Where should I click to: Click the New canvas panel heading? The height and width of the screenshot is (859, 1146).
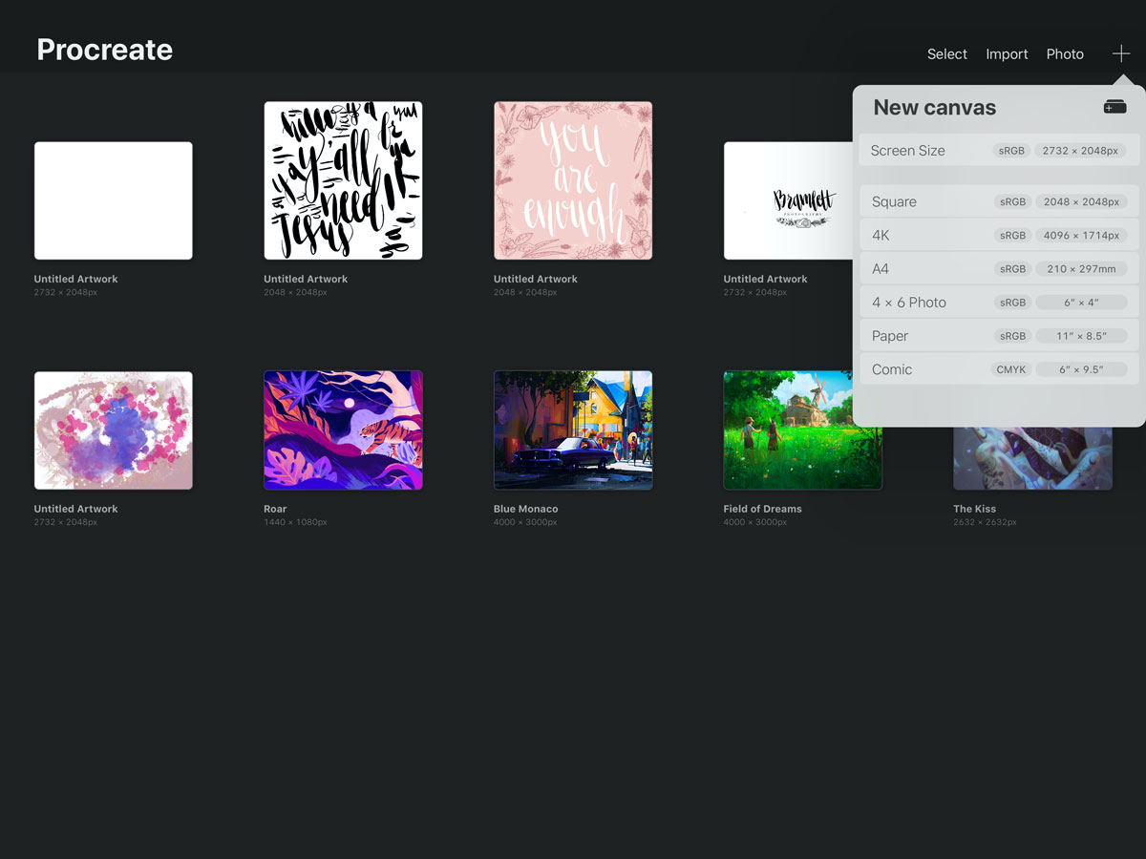tap(935, 108)
